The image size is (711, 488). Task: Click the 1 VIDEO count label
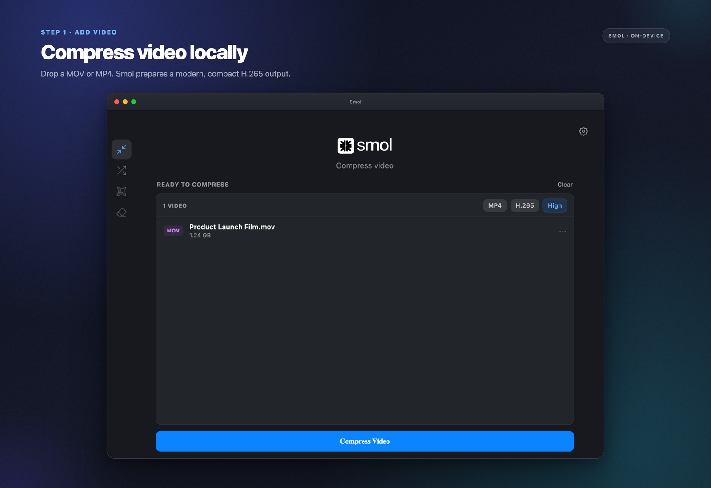tap(175, 206)
